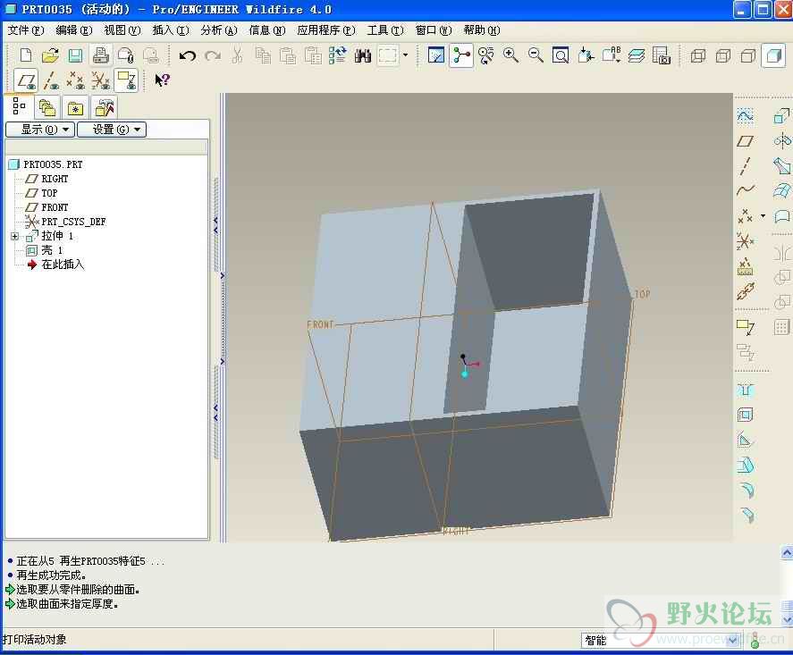Screen dimensions: 793x655
Task: Copy the selected item
Action: (x=263, y=55)
